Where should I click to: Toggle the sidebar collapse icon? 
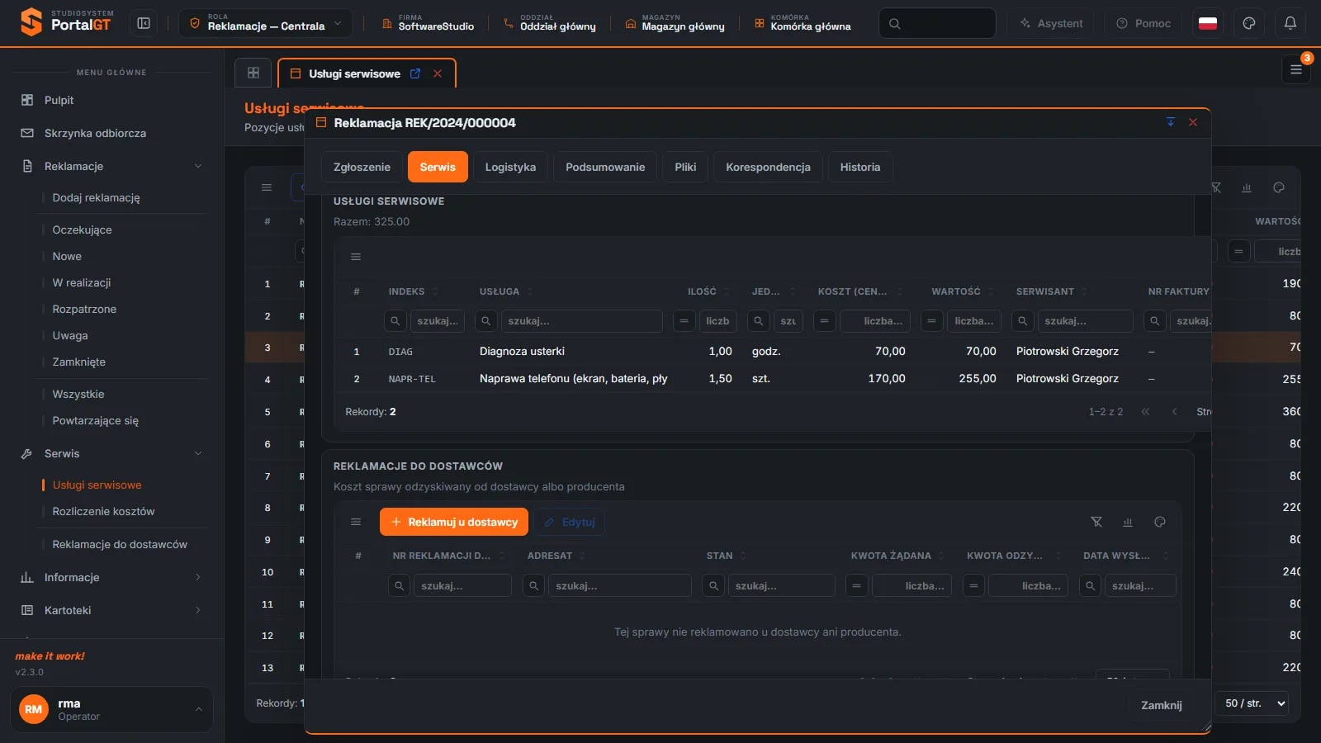tap(144, 23)
